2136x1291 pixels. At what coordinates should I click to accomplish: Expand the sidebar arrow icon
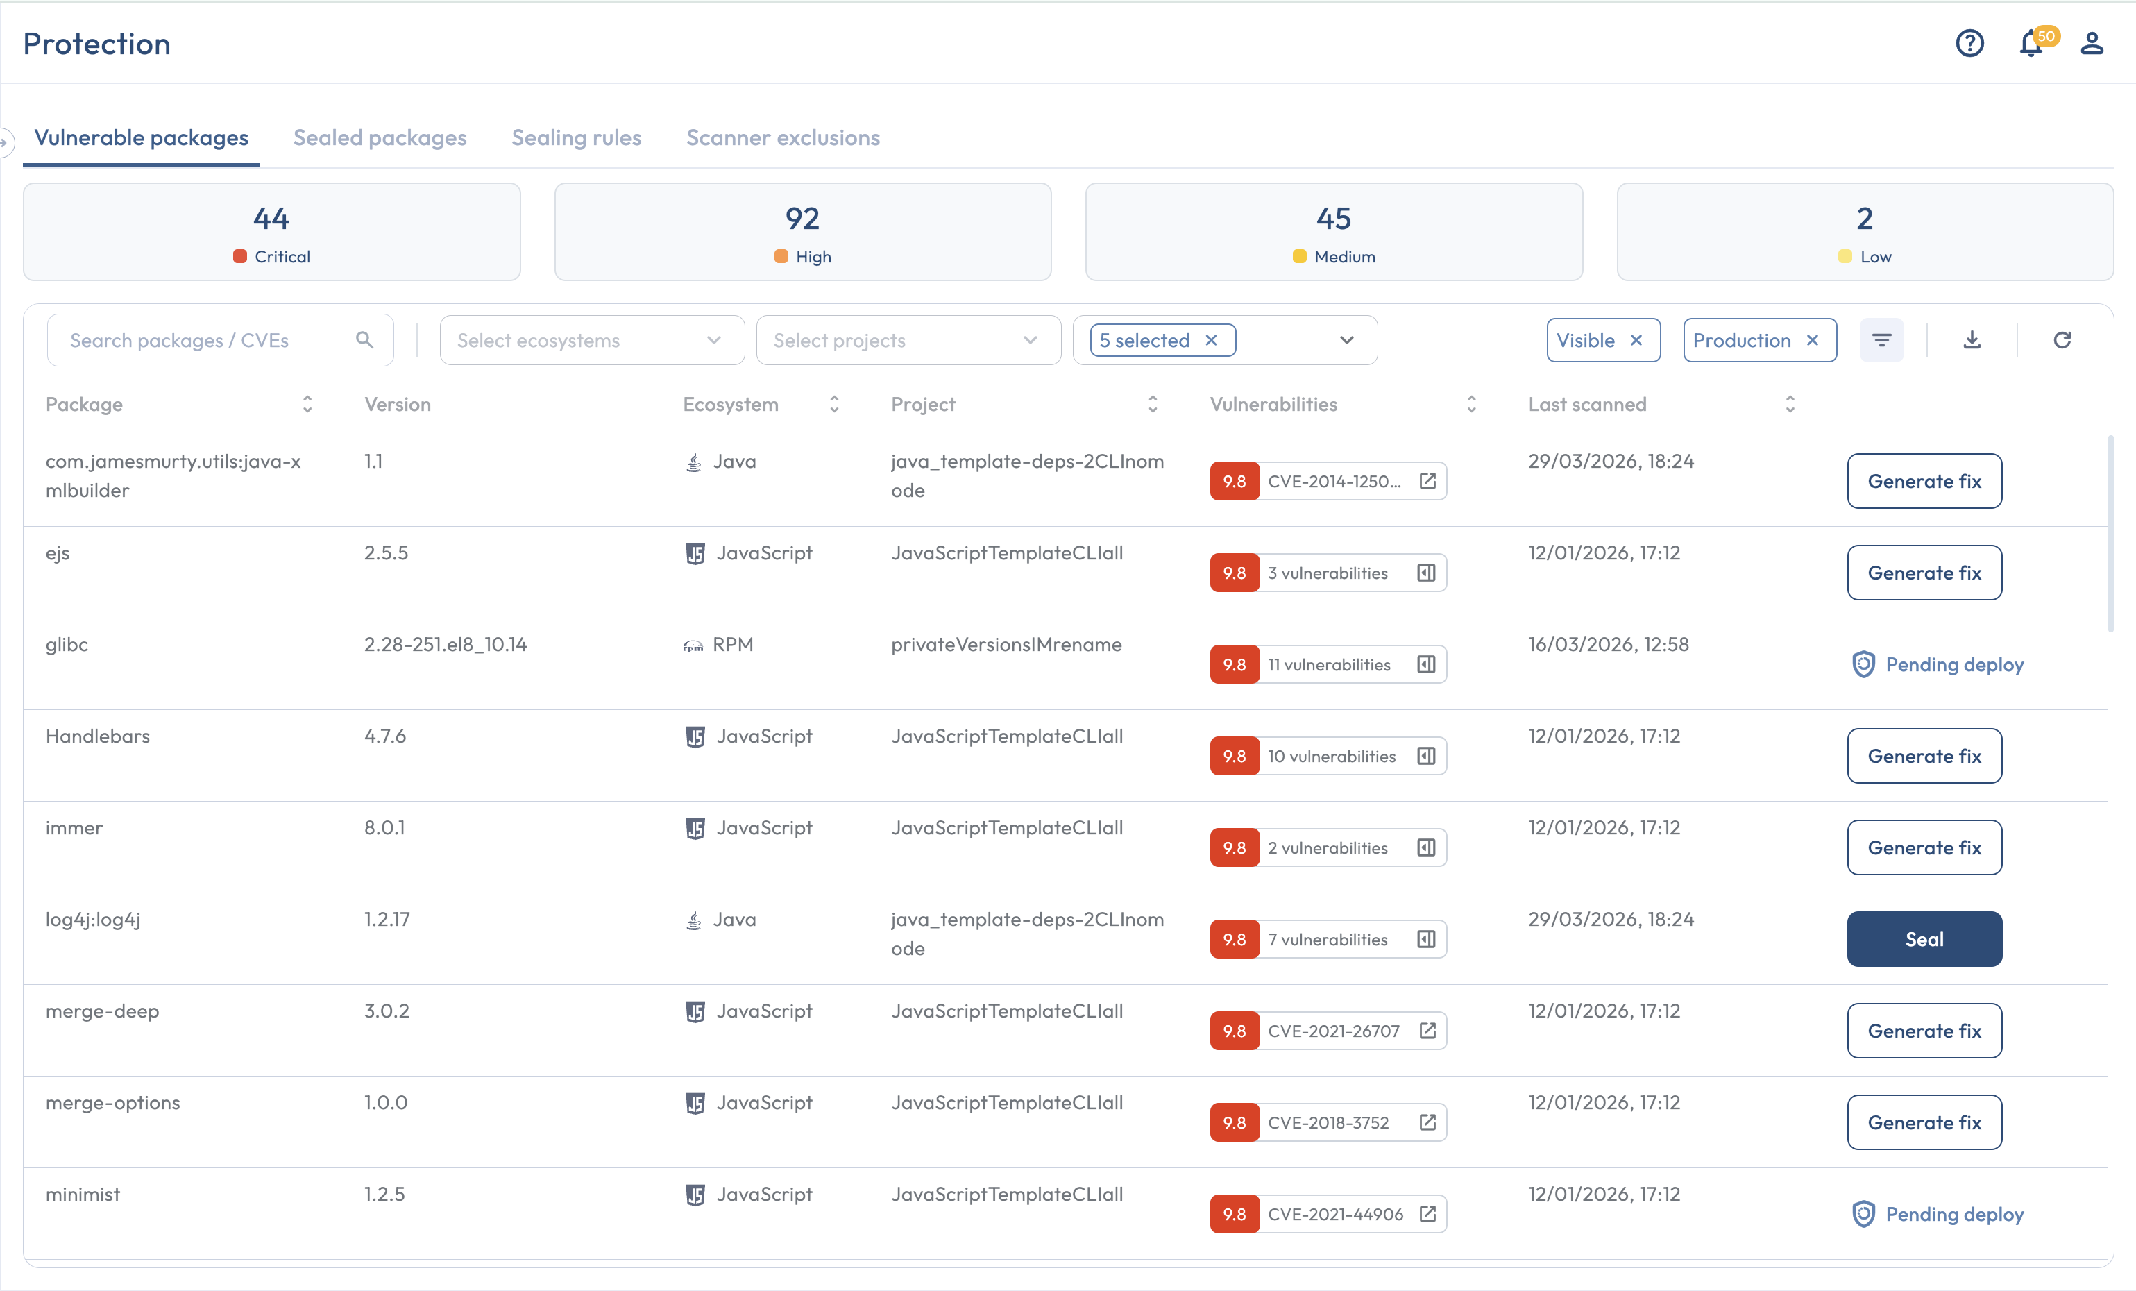pos(4,142)
